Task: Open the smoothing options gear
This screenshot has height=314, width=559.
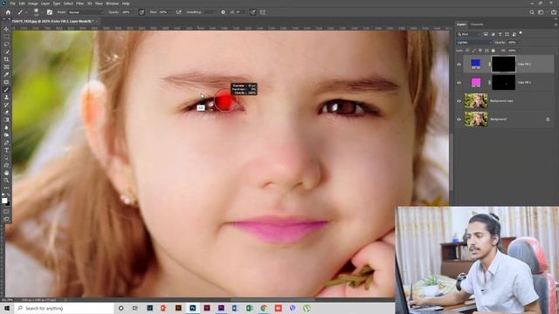Action: [223, 12]
